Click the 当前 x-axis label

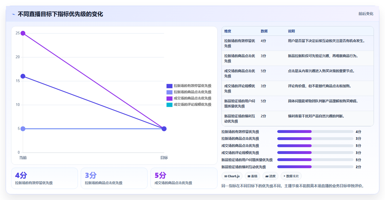coord(23,158)
